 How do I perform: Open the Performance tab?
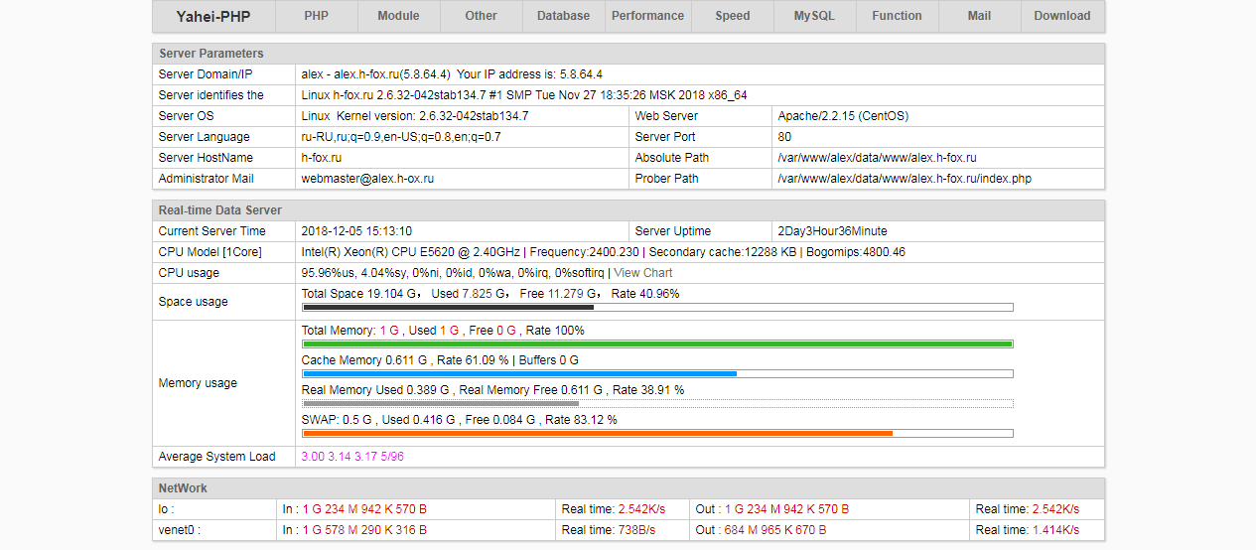(x=647, y=16)
